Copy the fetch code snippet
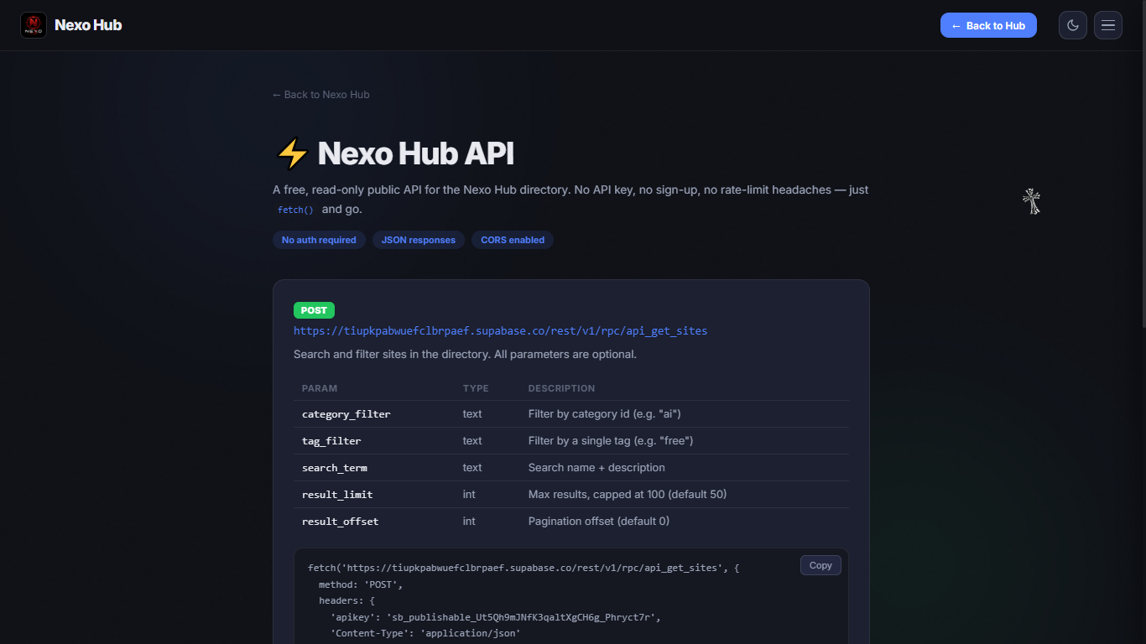The image size is (1146, 644). click(x=820, y=565)
